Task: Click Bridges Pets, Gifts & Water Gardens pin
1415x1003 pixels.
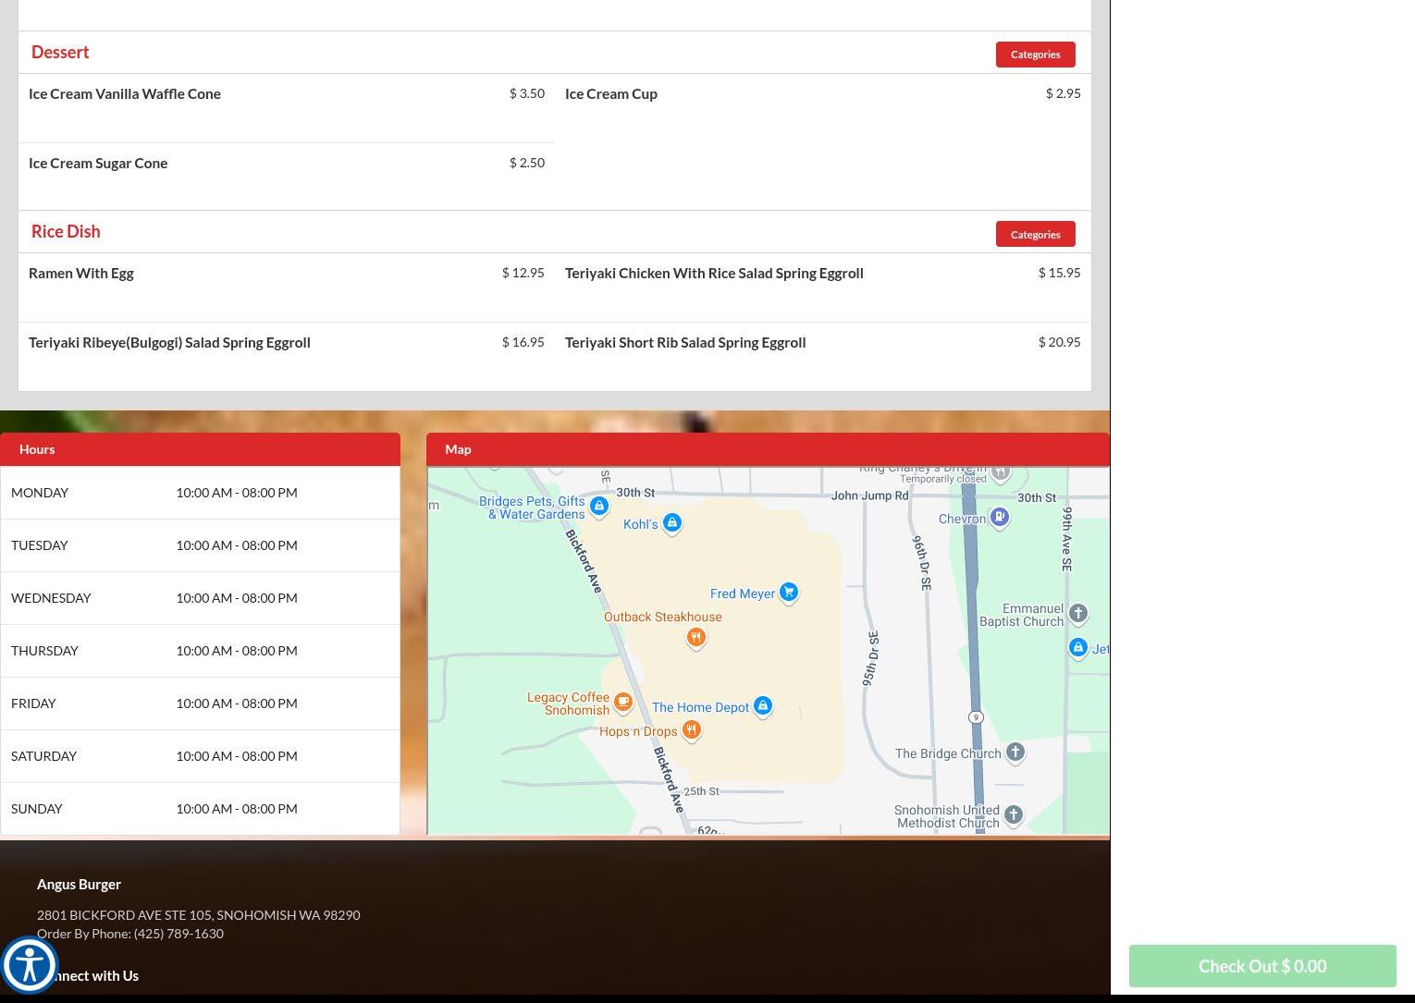Action: [598, 506]
